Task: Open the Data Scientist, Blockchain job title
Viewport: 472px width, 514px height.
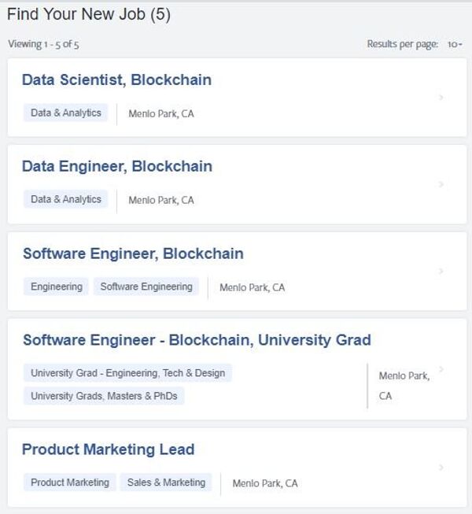Action: click(x=116, y=80)
